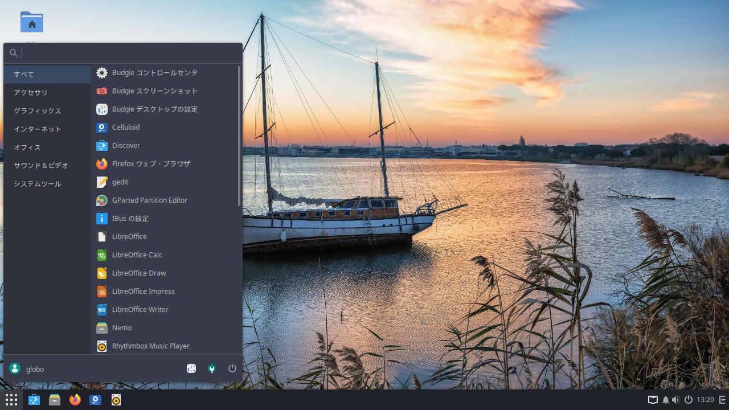Open GParted Partition Editor
The height and width of the screenshot is (410, 729).
coord(149,200)
